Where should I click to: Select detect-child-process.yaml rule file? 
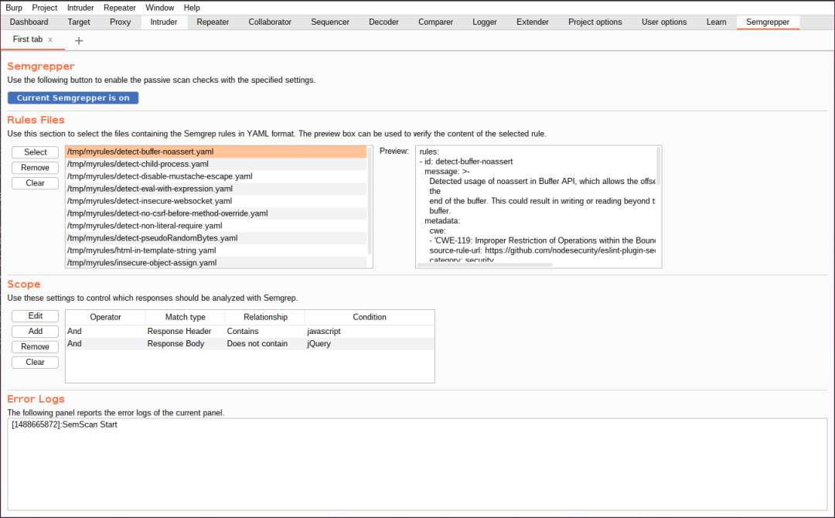tap(216, 164)
